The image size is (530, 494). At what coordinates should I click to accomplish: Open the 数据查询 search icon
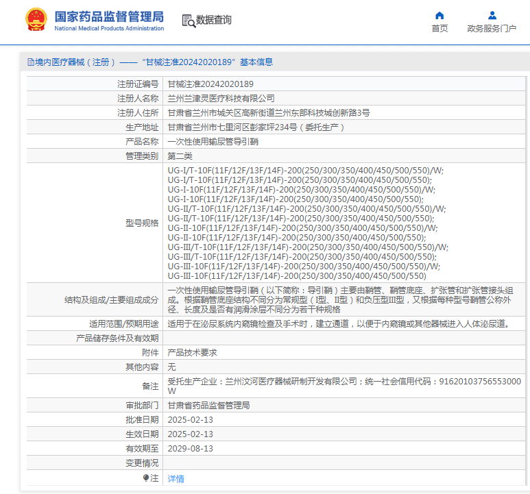(189, 21)
